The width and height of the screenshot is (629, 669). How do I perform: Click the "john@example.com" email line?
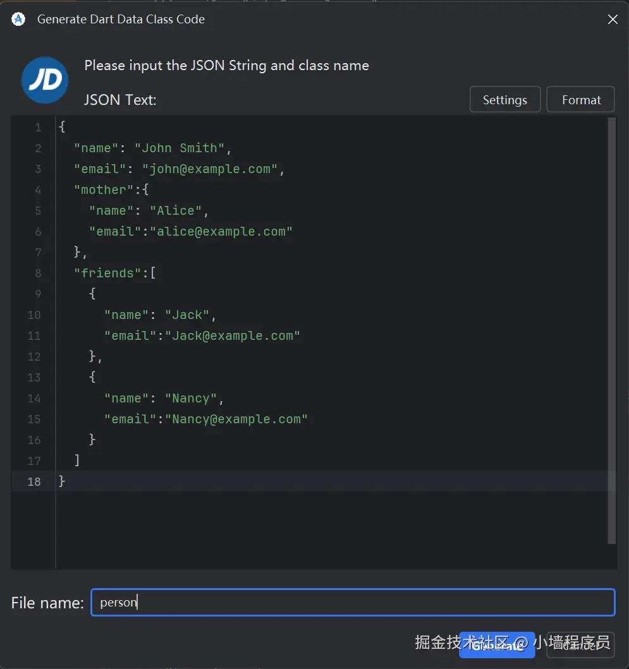[179, 169]
